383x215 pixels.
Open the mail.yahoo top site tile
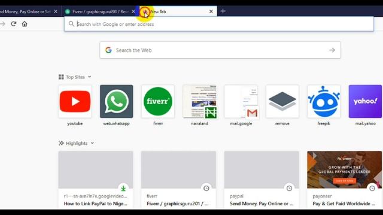click(x=365, y=102)
